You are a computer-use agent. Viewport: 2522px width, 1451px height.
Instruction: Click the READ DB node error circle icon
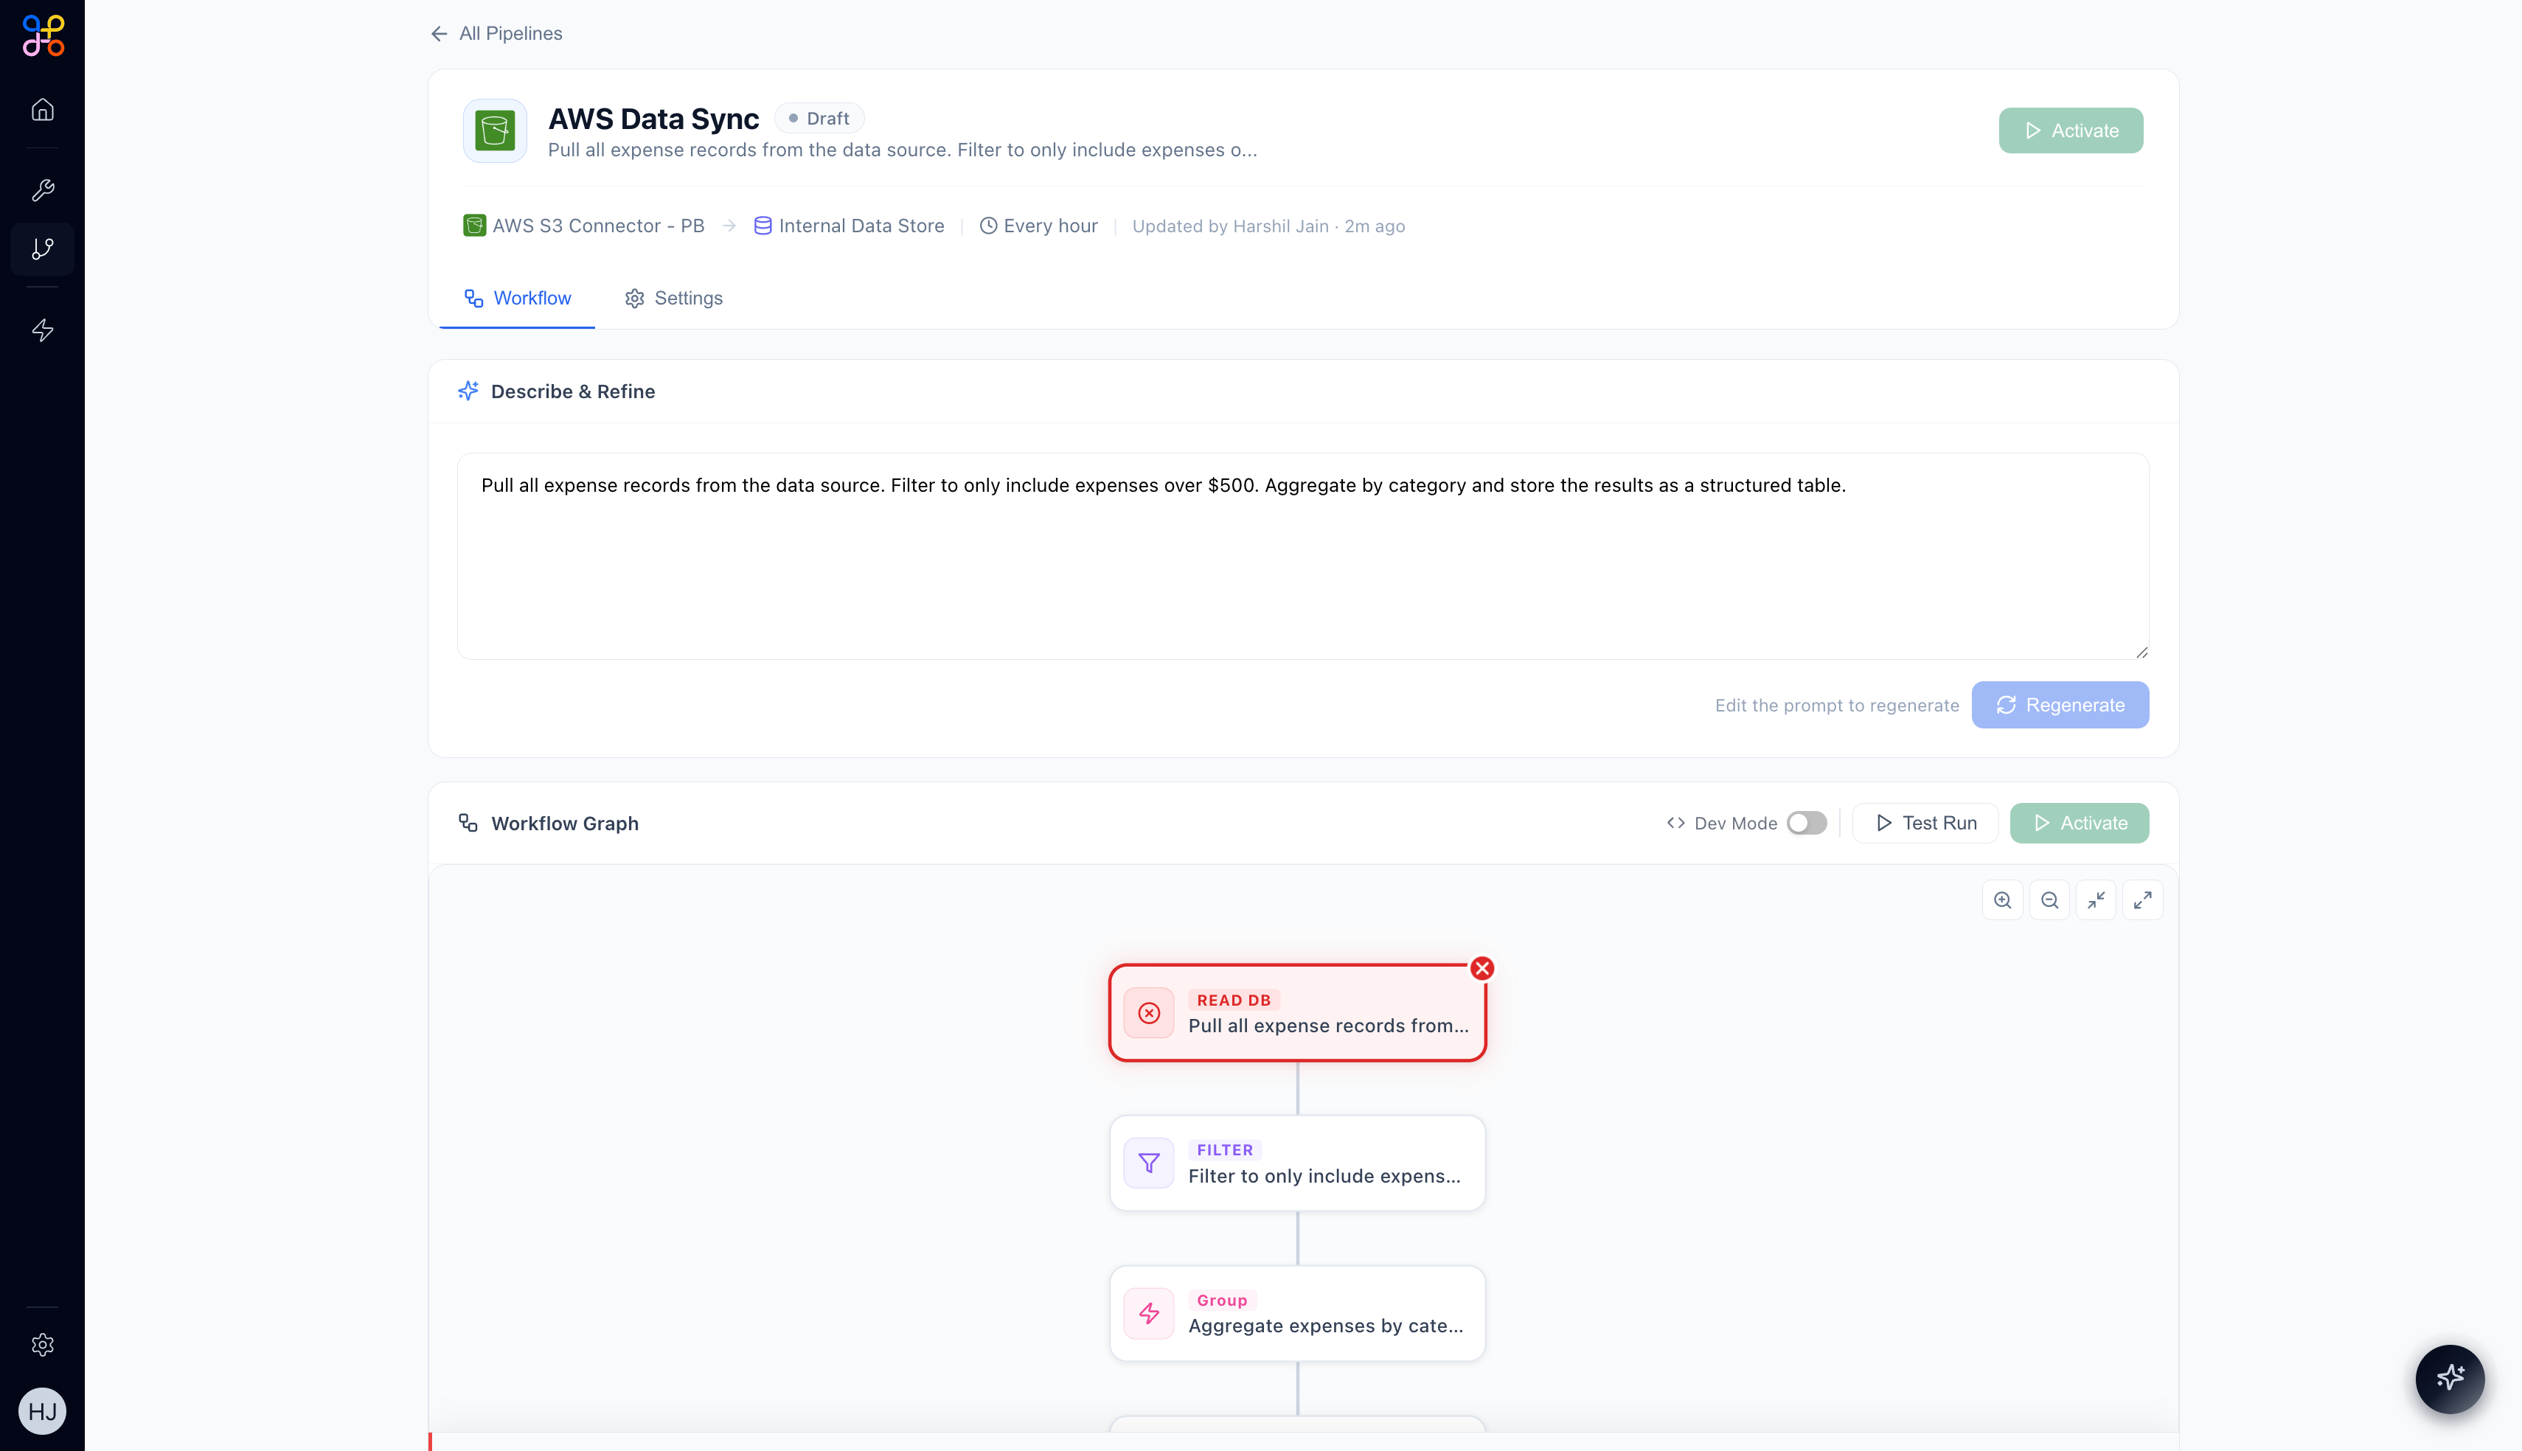(1149, 1012)
